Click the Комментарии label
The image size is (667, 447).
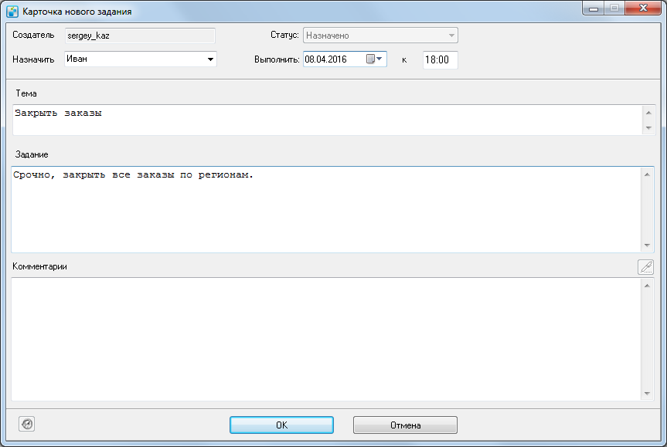(39, 266)
